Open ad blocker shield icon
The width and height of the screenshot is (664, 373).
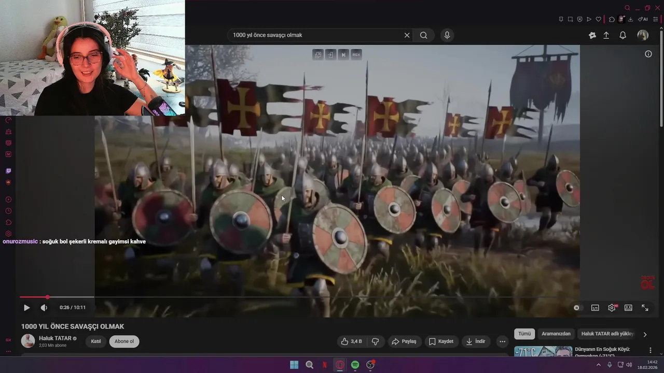pyautogui.click(x=579, y=19)
